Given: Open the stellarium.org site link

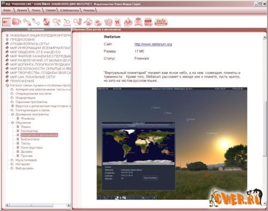Looking at the screenshot, I should (153, 44).
